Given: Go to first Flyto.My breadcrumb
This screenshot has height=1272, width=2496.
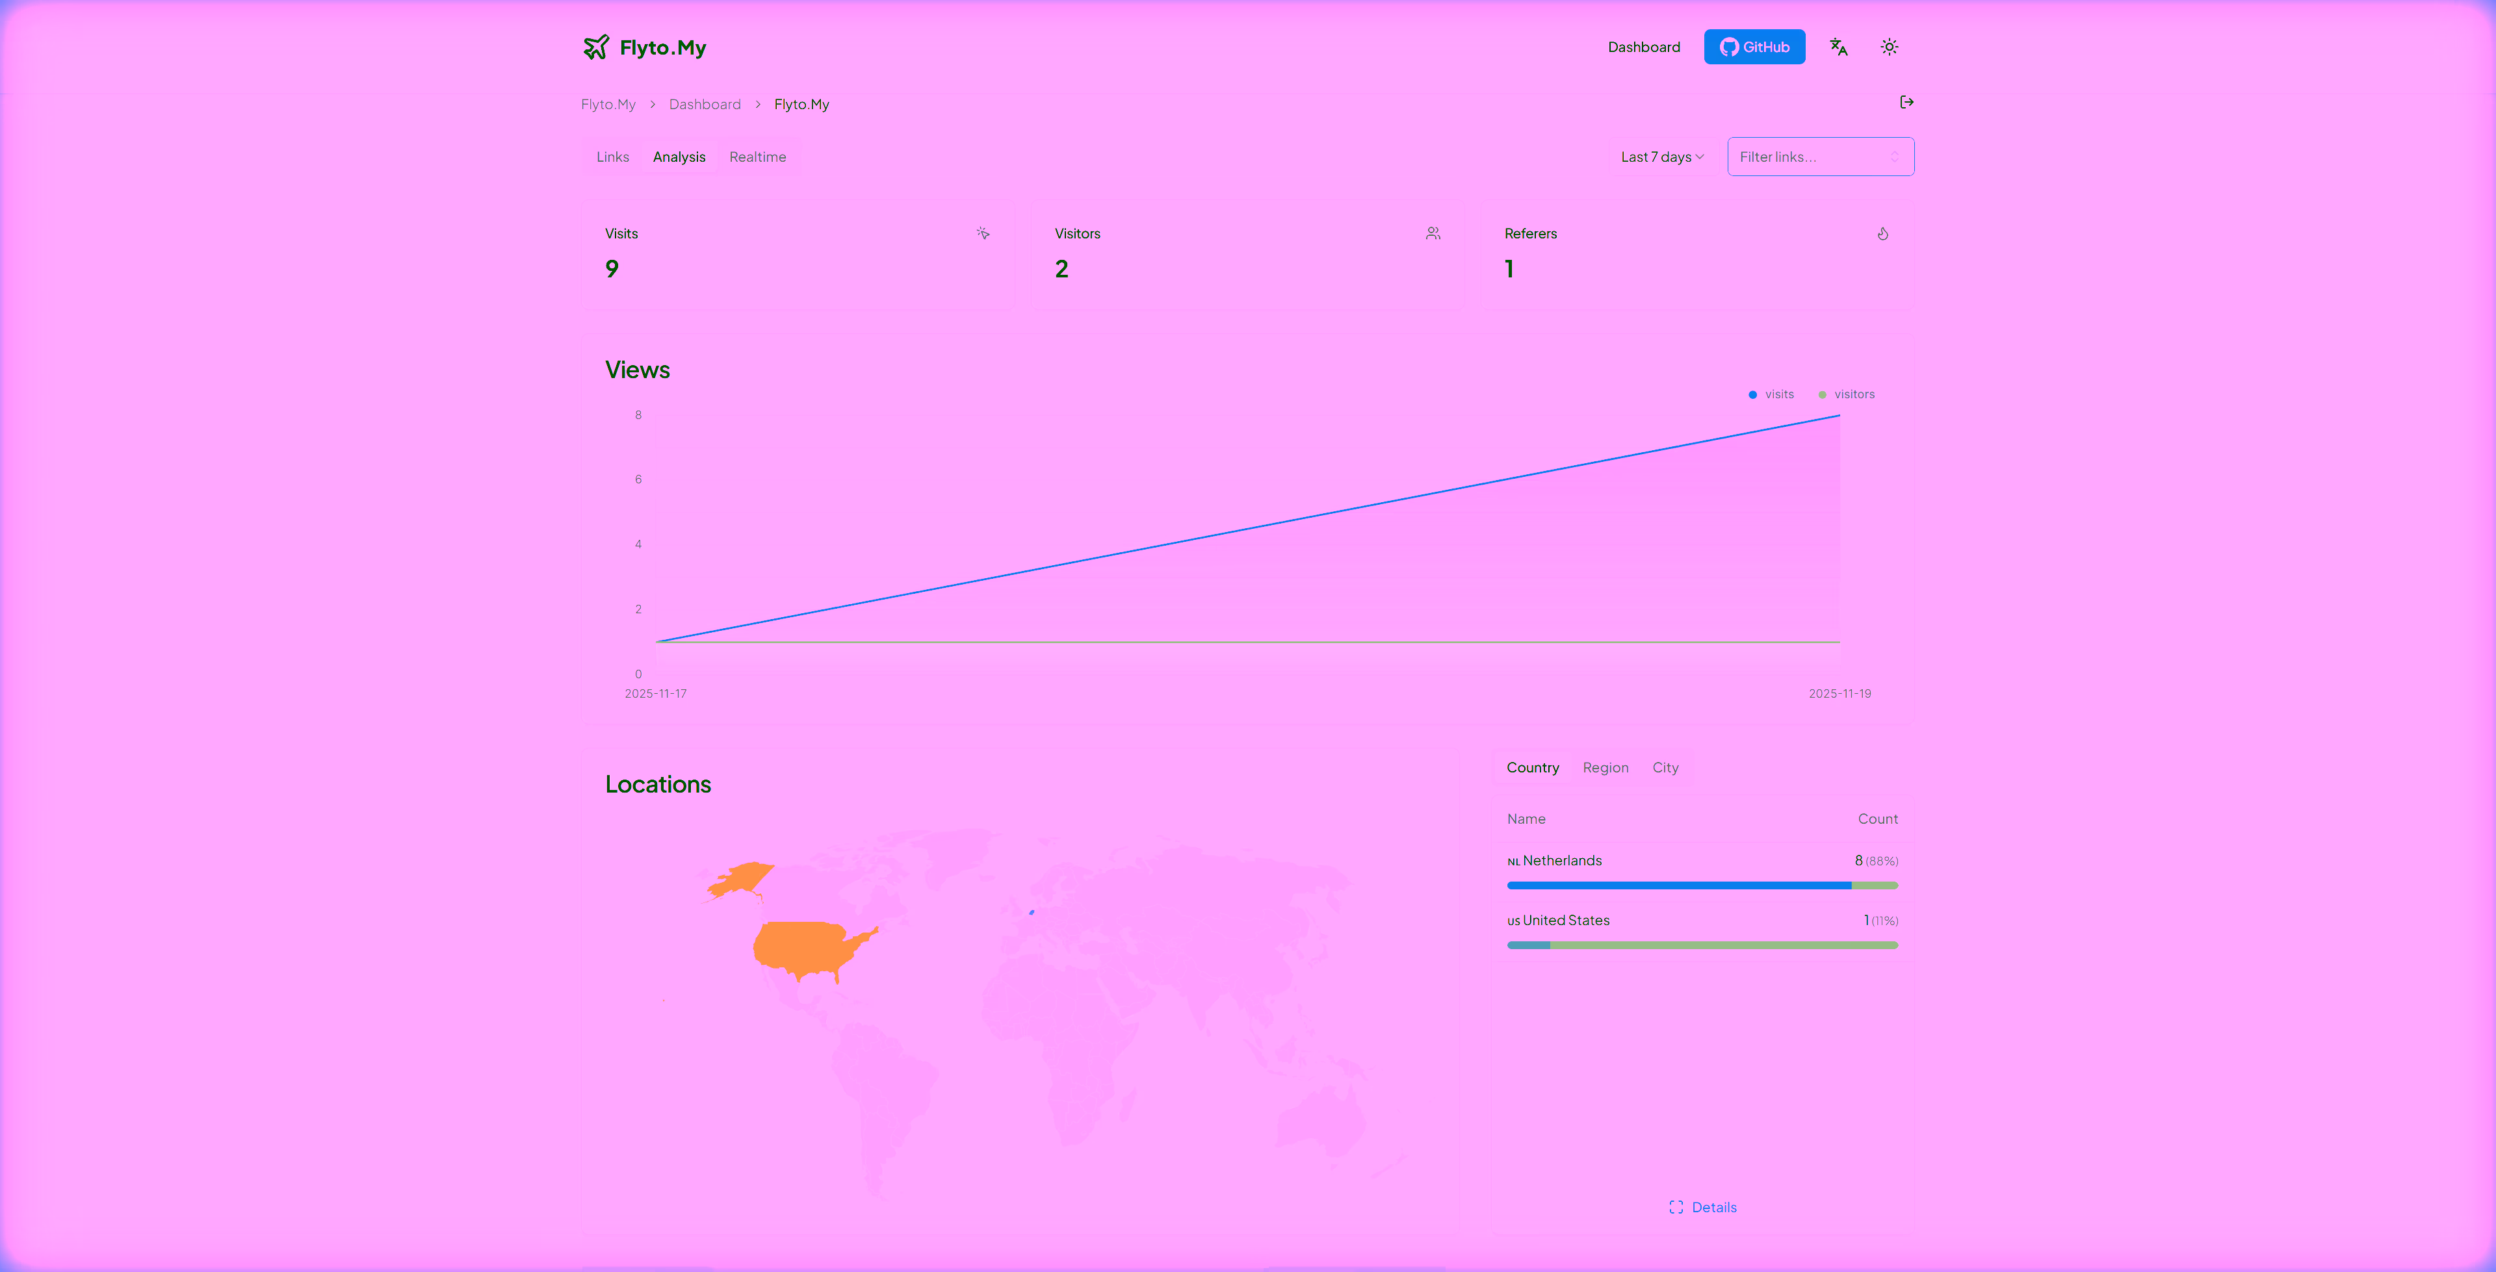Looking at the screenshot, I should [x=608, y=104].
